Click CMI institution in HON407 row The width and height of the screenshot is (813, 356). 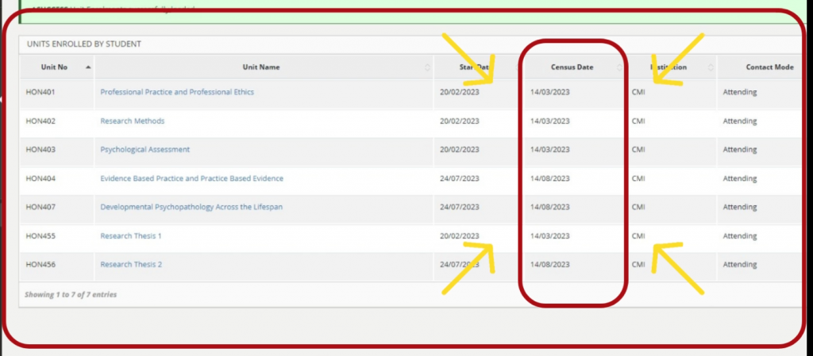click(638, 207)
